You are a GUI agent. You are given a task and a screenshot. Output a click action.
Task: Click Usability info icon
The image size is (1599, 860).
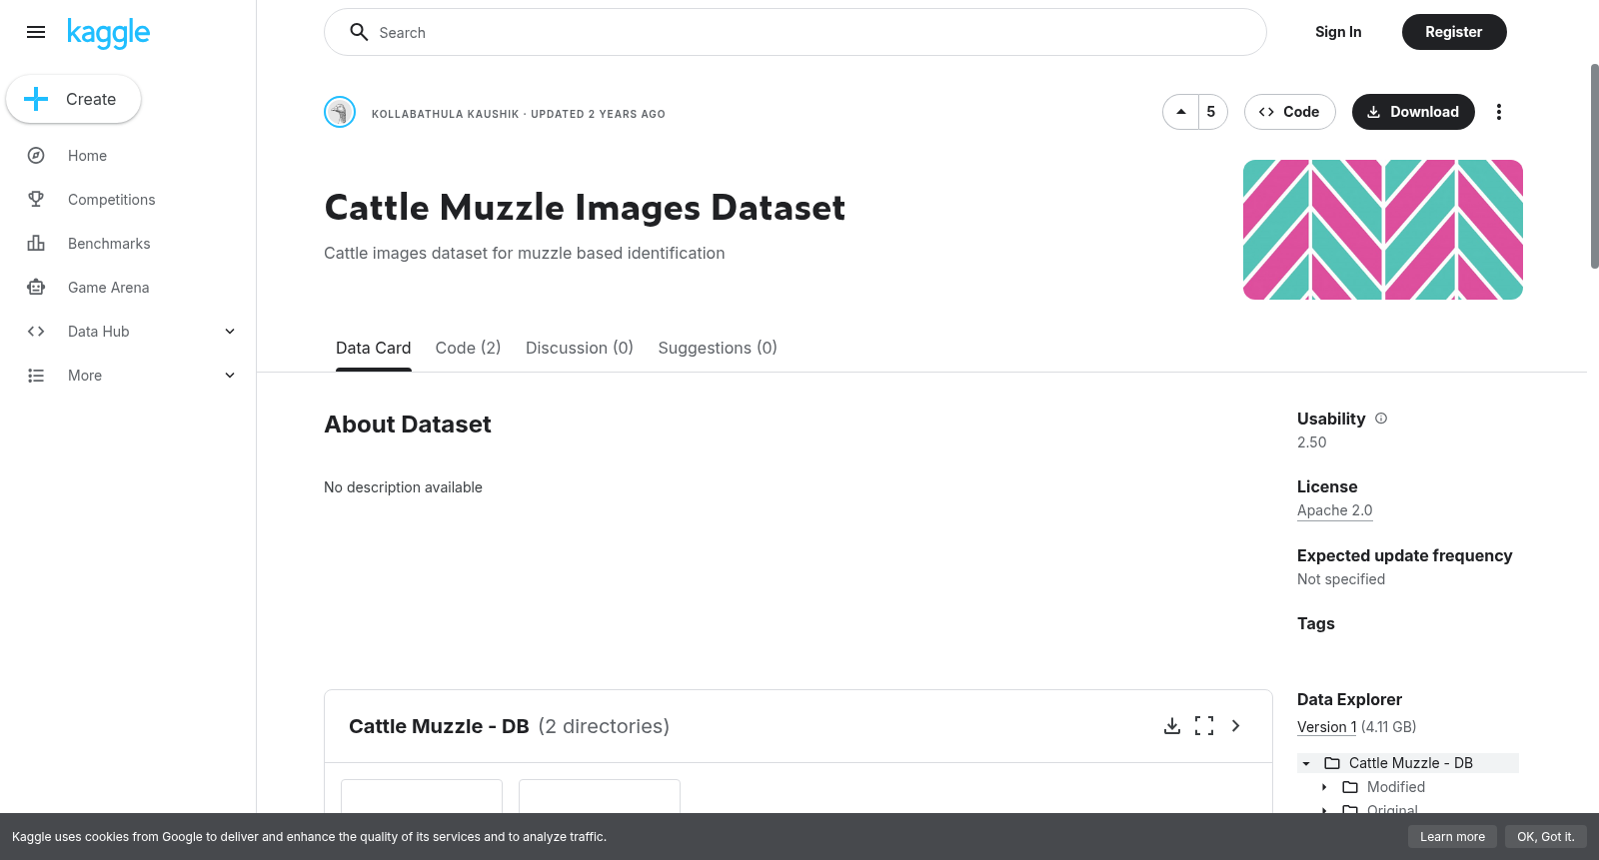[1381, 419]
